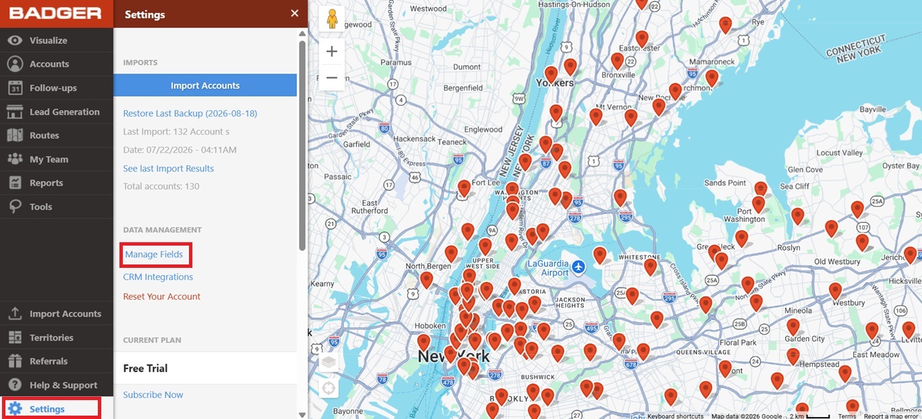Open Accounts menu item

[57, 64]
